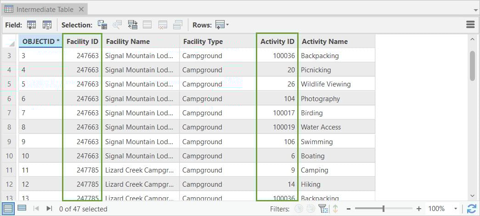Click the Backpacking cell in row 3

click(x=337, y=55)
